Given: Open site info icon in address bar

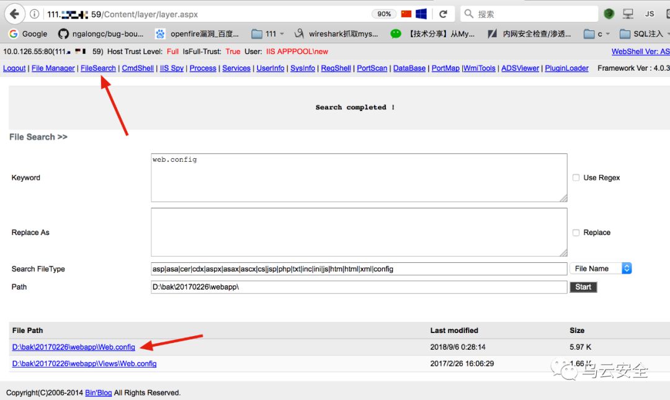Looking at the screenshot, I should [35, 14].
